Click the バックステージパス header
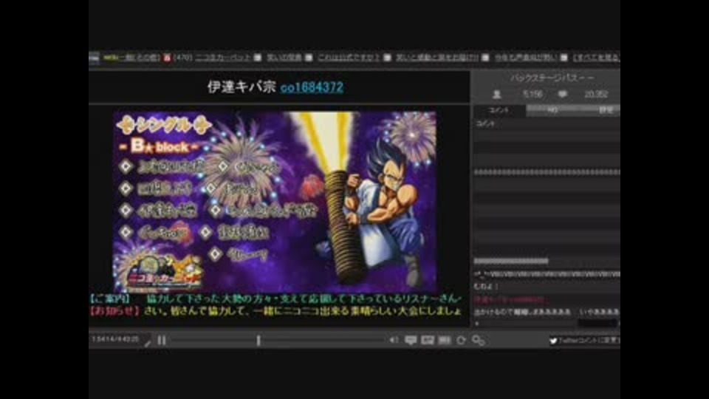This screenshot has height=399, width=709. (552, 78)
